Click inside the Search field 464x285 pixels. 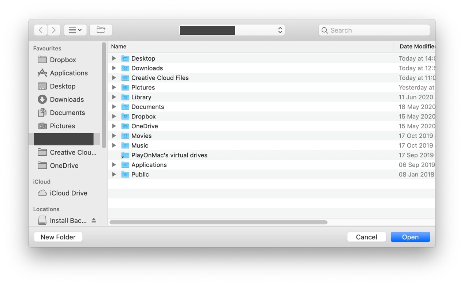tap(373, 30)
